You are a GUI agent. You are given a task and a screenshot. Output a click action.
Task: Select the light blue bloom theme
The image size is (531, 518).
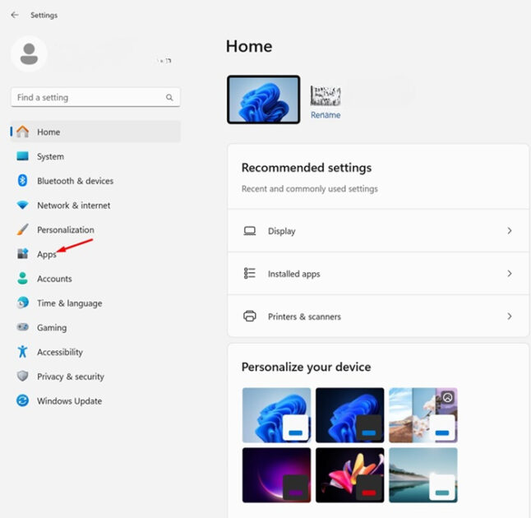(x=276, y=415)
